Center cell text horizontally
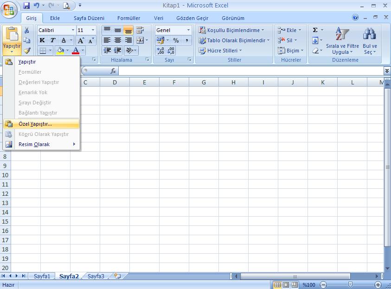This screenshot has height=289, width=391. pyautogui.click(x=117, y=40)
